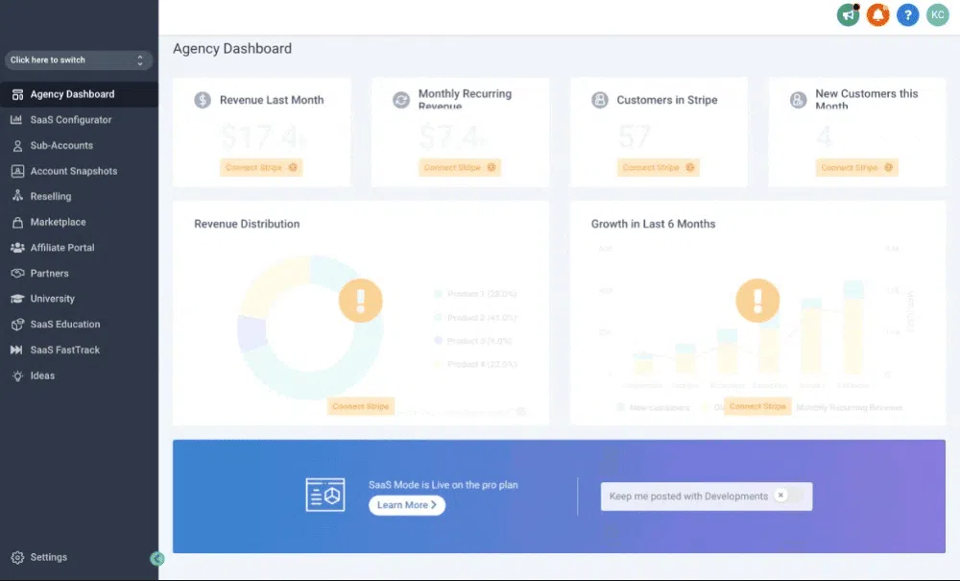
Task: Click Connect Stripe under Customers in Stripe
Action: pyautogui.click(x=659, y=167)
